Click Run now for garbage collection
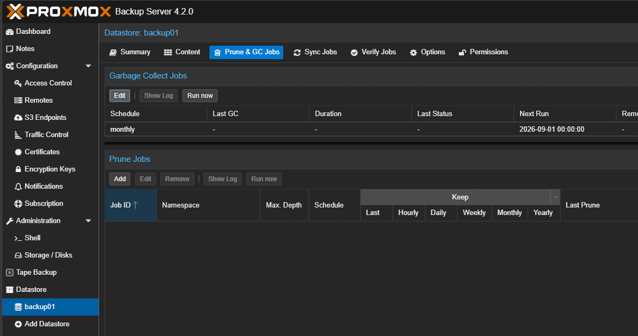This screenshot has width=638, height=336. point(200,96)
